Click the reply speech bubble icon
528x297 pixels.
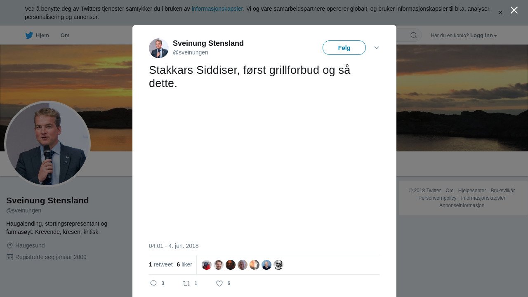pos(153,283)
